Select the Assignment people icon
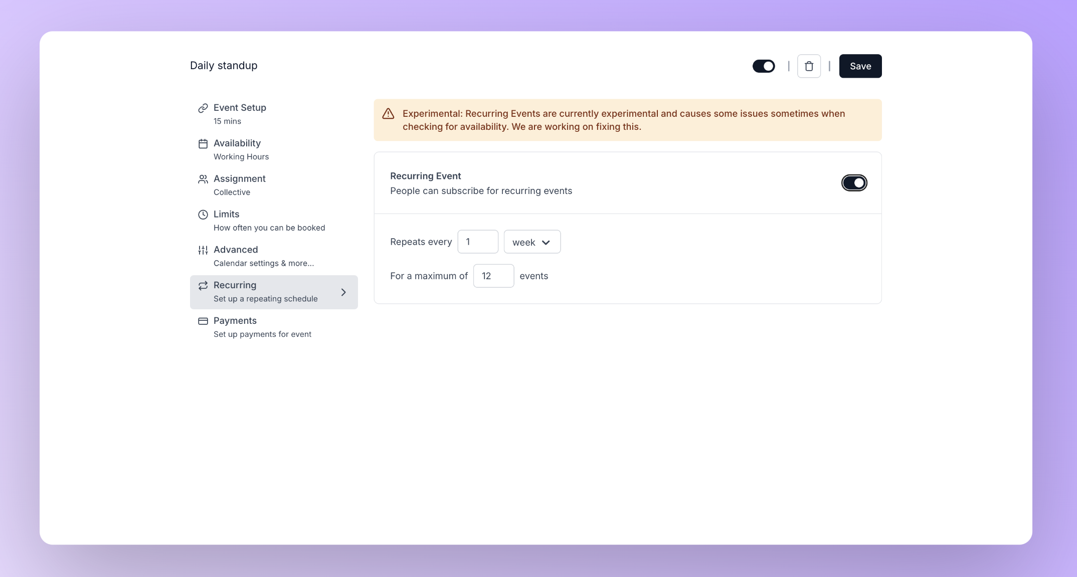The height and width of the screenshot is (577, 1077). 203,178
